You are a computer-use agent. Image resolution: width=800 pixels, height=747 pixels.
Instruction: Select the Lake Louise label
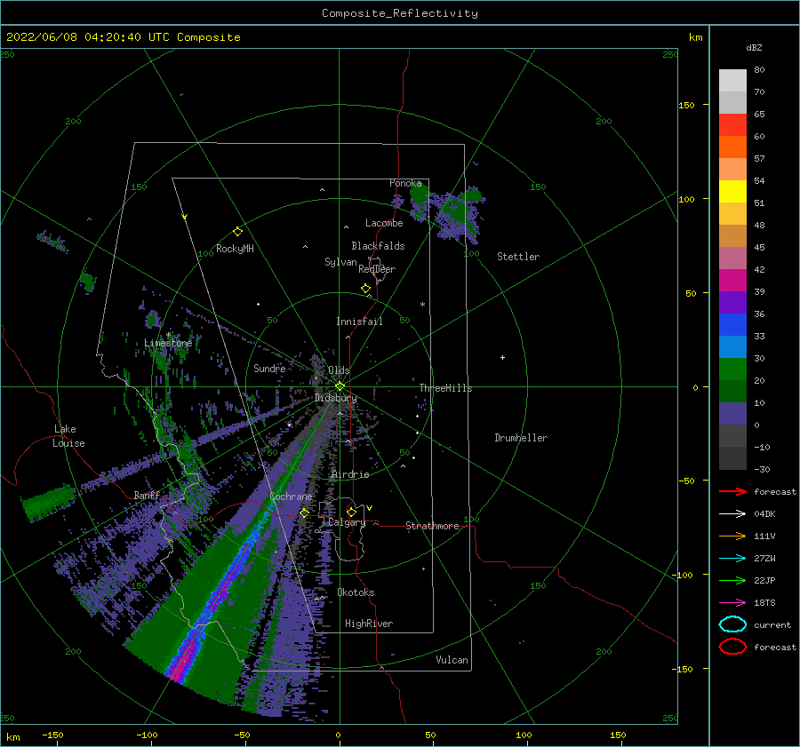click(68, 436)
